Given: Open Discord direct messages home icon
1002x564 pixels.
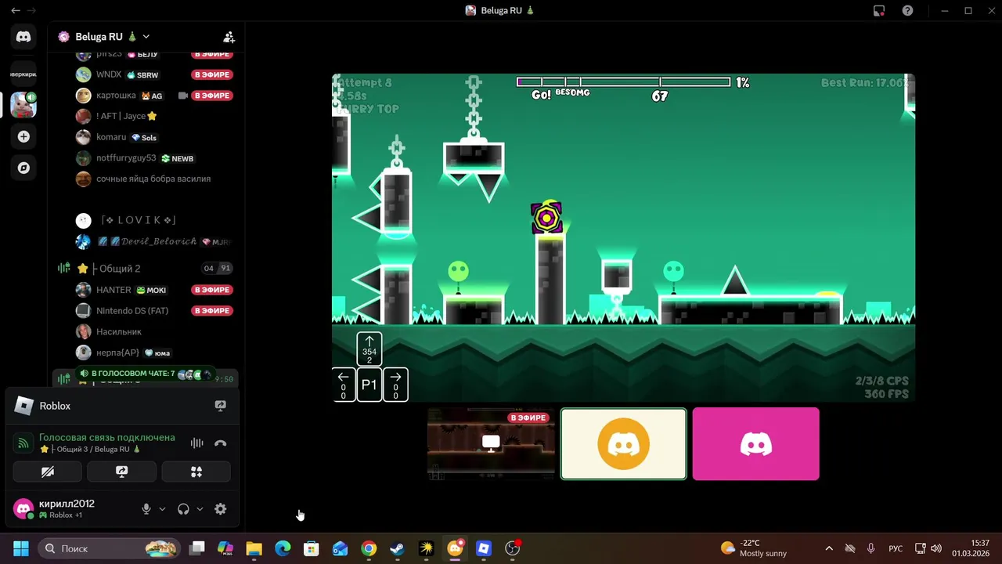Looking at the screenshot, I should (x=23, y=37).
